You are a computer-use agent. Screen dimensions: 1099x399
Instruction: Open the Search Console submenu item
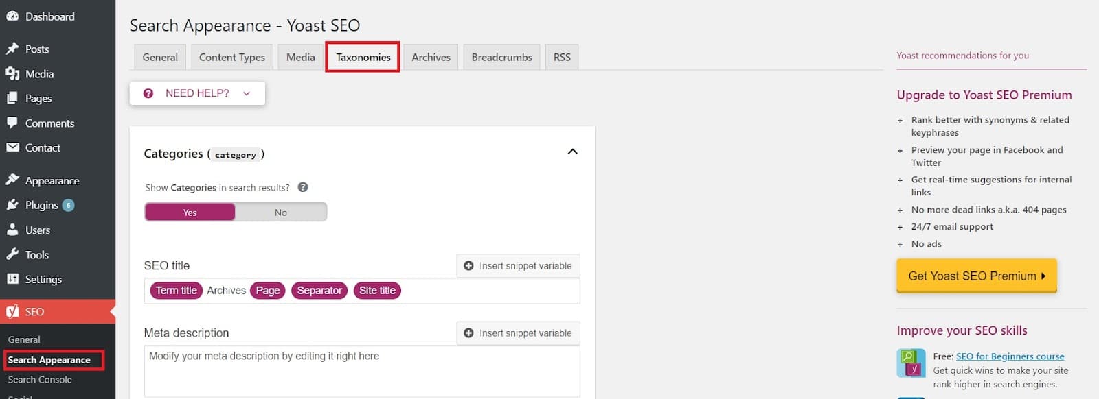click(x=40, y=380)
